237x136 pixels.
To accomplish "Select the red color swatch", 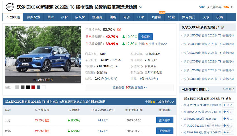I will point(33,87).
